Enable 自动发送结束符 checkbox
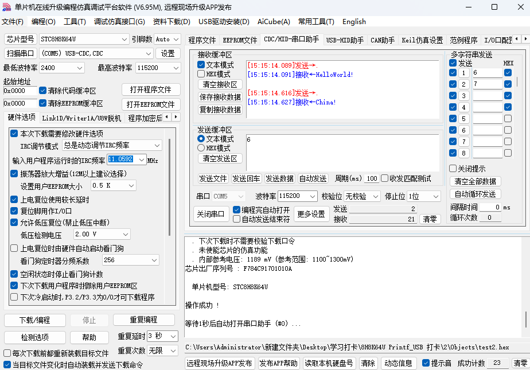The width and height of the screenshot is (530, 370). 236,219
